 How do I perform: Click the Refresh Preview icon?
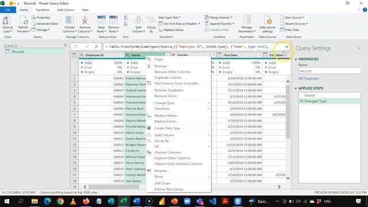click(x=24, y=21)
